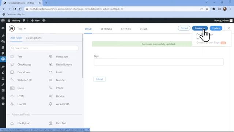234x132 pixels.
Task: Bookmark this page with star icon
Action: click(x=207, y=9)
